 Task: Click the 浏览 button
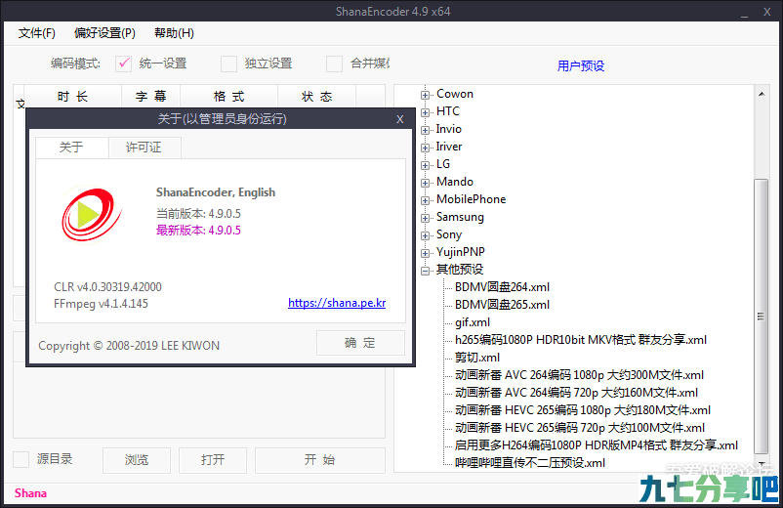point(137,460)
